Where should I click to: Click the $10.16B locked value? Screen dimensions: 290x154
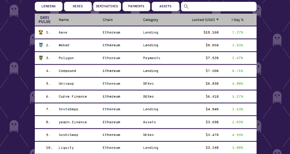pyautogui.click(x=211, y=32)
